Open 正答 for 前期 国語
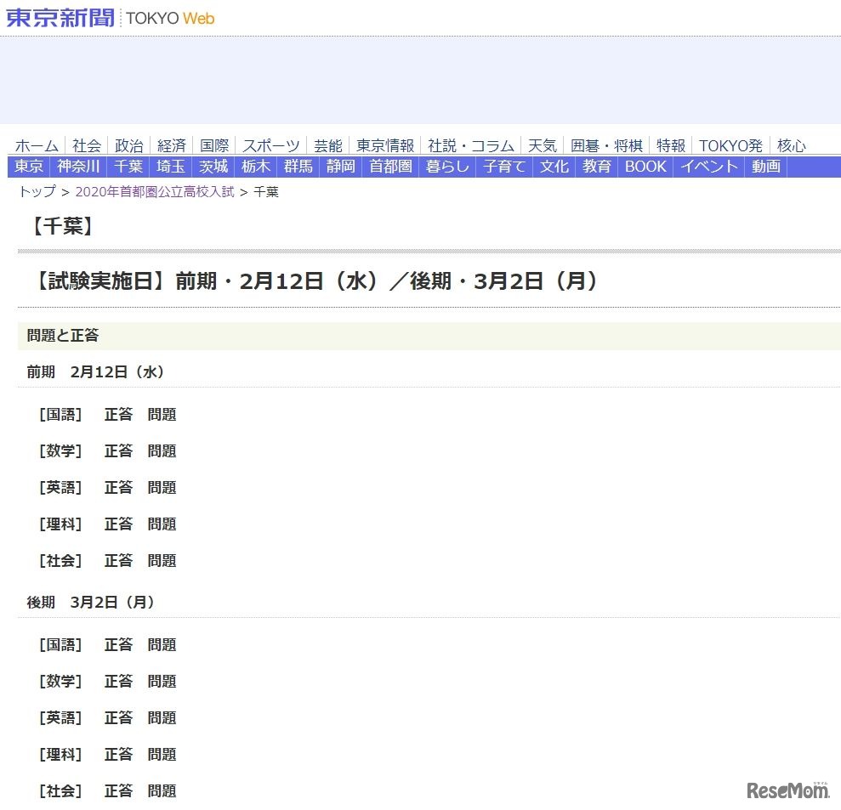The image size is (841, 810). tap(118, 415)
